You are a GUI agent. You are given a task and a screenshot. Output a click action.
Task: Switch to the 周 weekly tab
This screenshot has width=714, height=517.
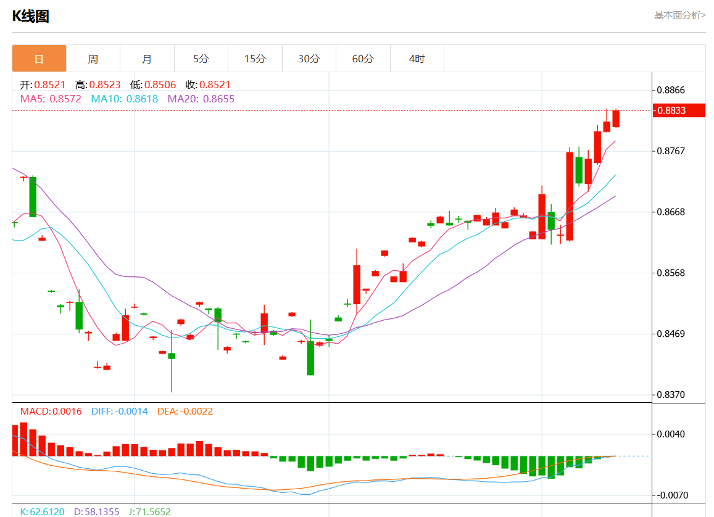93,58
